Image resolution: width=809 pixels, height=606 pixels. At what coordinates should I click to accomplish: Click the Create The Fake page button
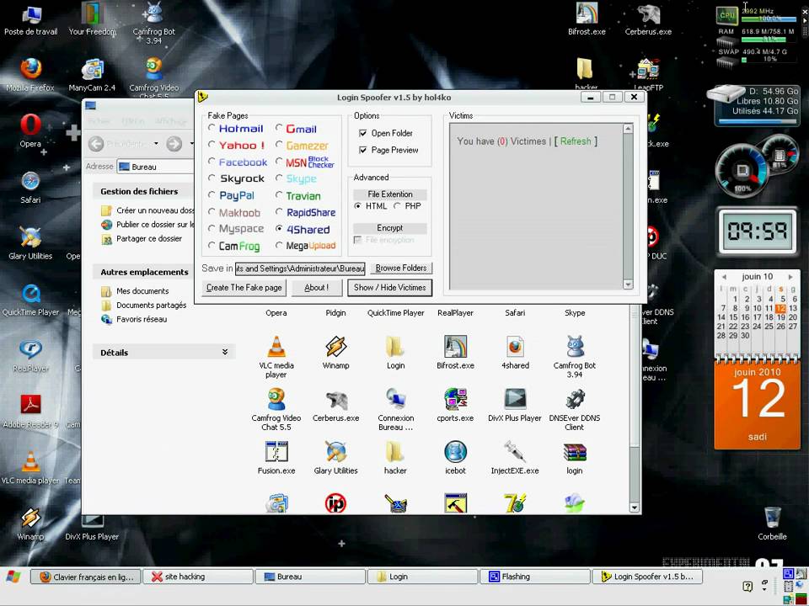[x=244, y=288]
